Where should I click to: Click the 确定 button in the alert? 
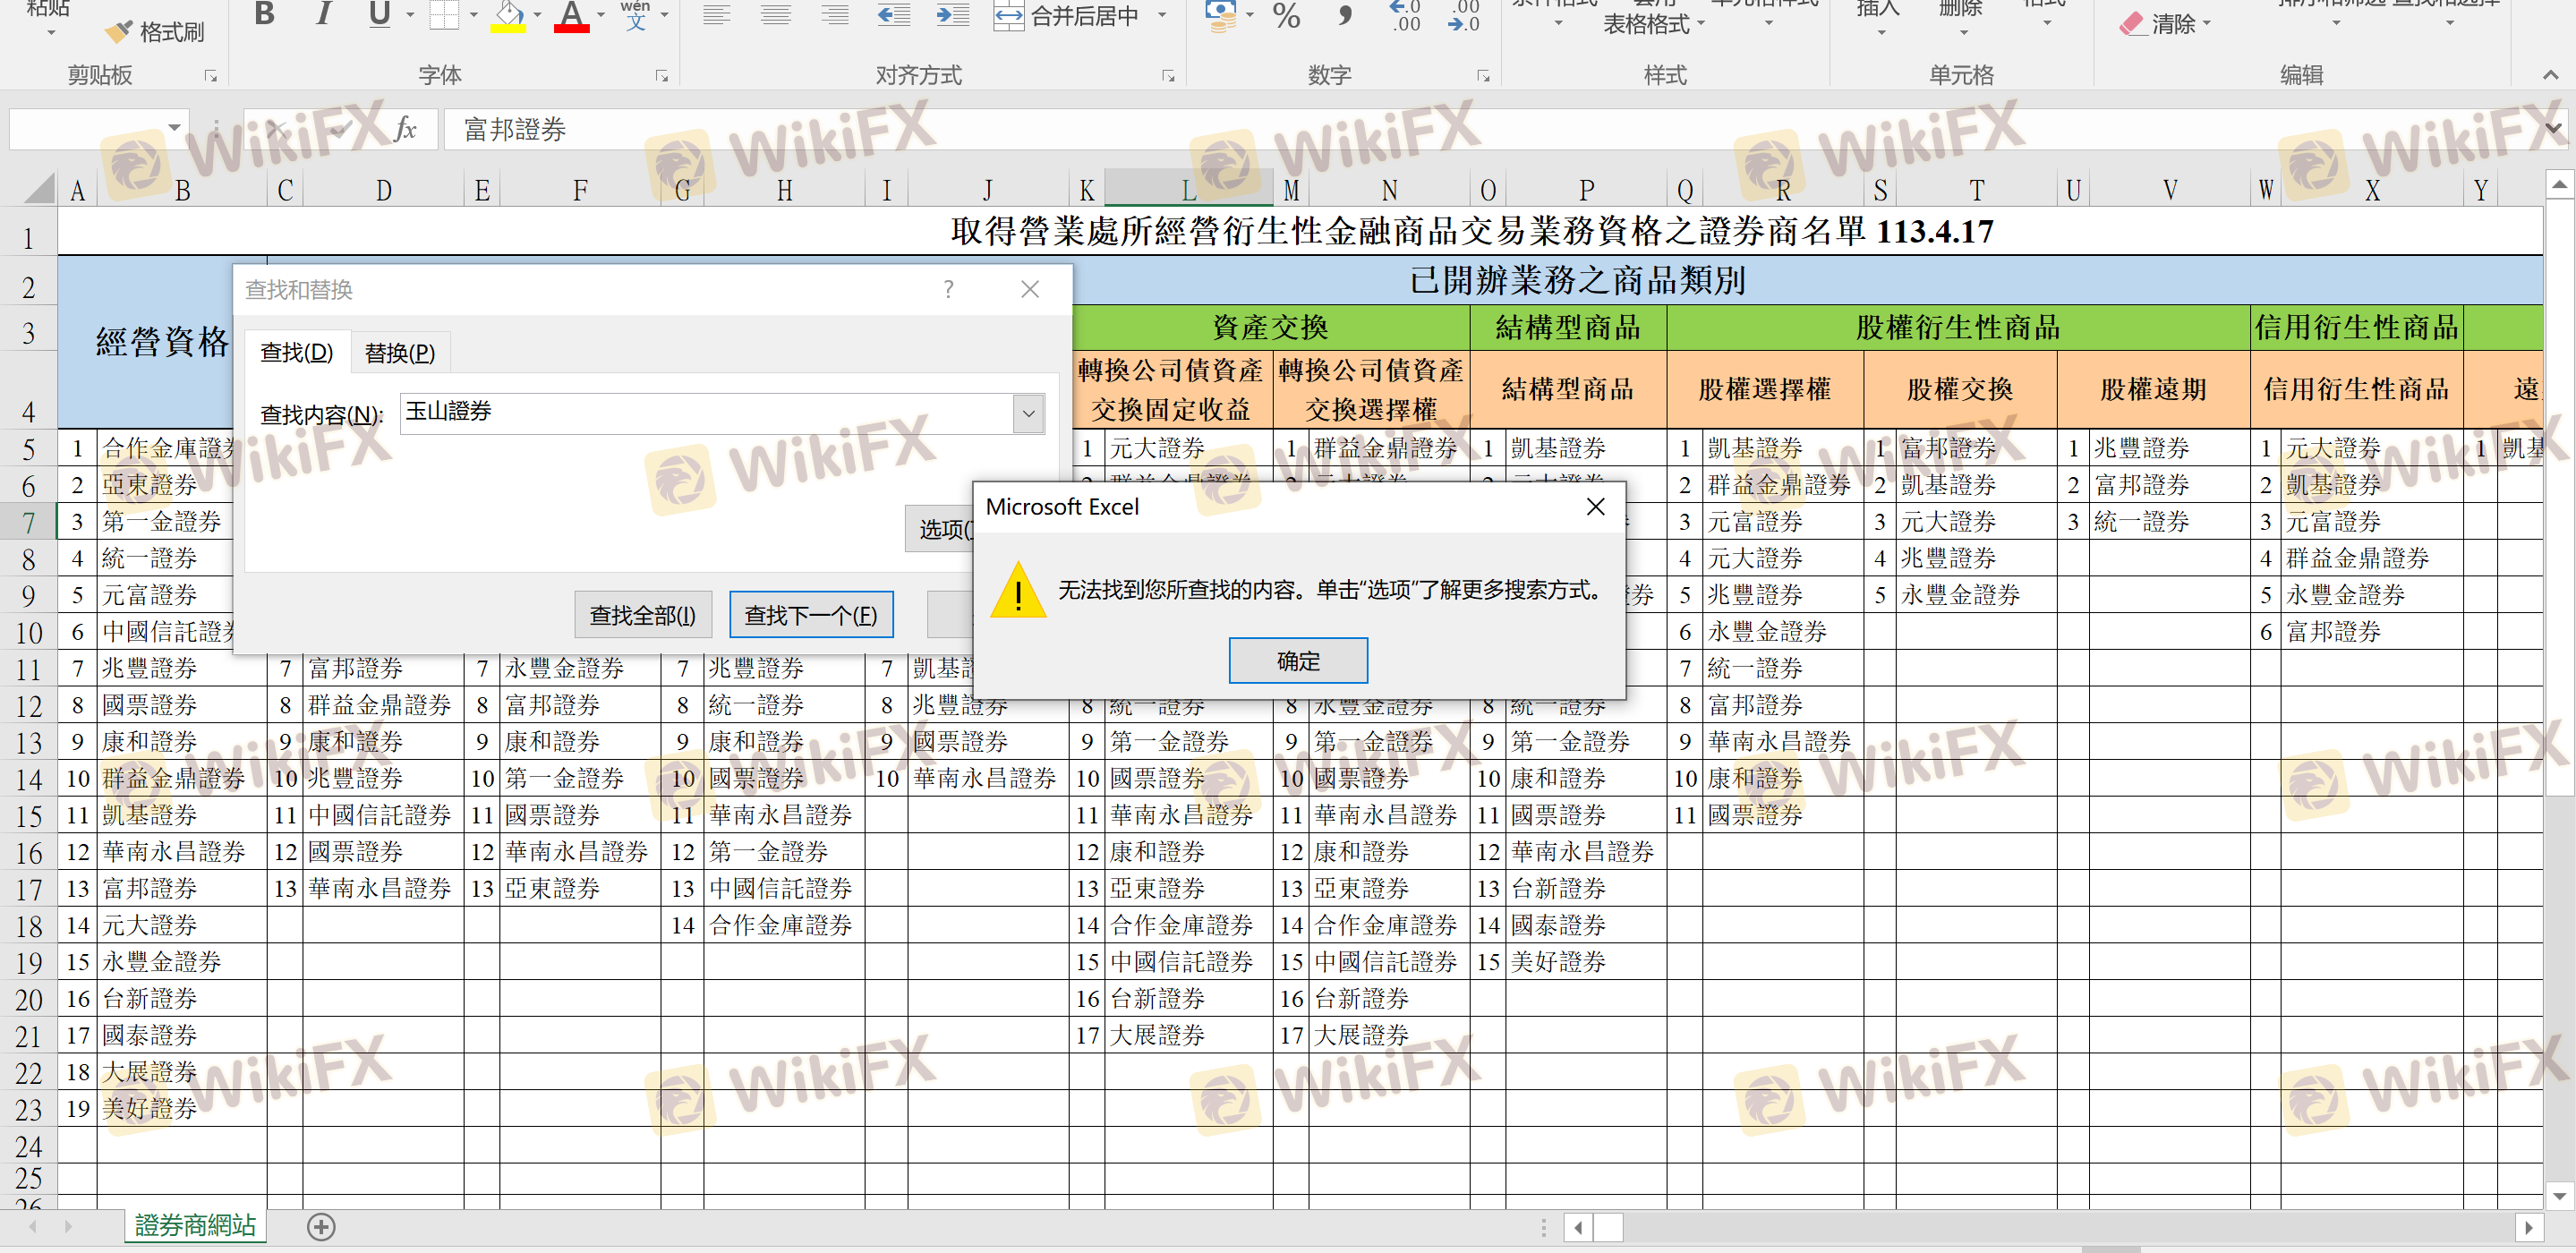tap(1297, 661)
